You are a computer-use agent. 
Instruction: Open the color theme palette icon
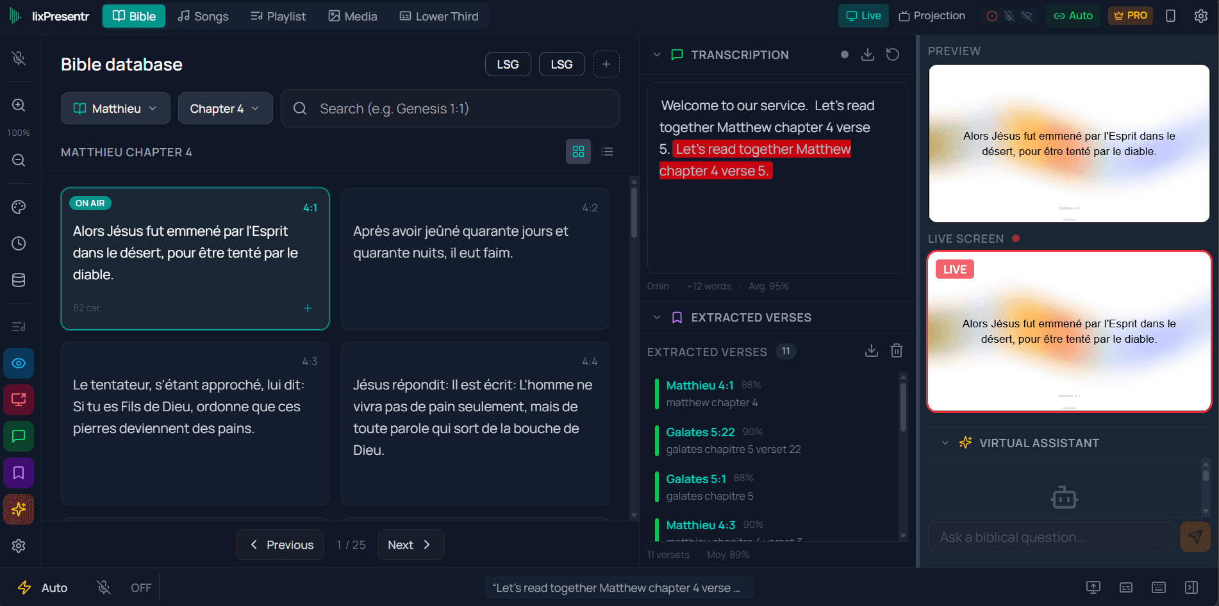point(19,206)
